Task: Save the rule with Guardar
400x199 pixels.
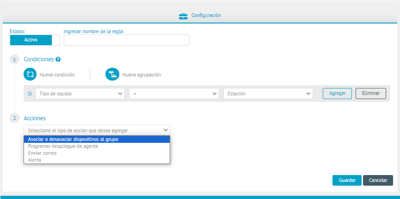Action: coord(347,180)
